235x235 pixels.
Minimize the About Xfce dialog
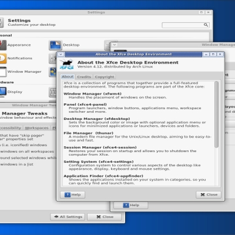pyautogui.click(x=206, y=54)
